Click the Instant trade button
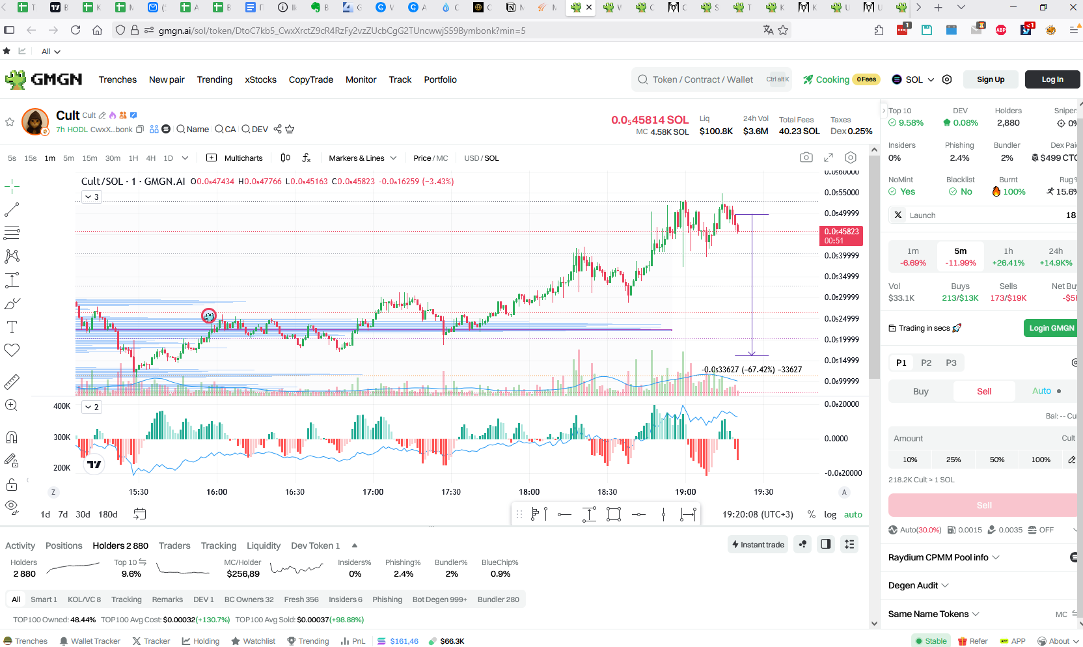1083x647 pixels. click(x=758, y=544)
